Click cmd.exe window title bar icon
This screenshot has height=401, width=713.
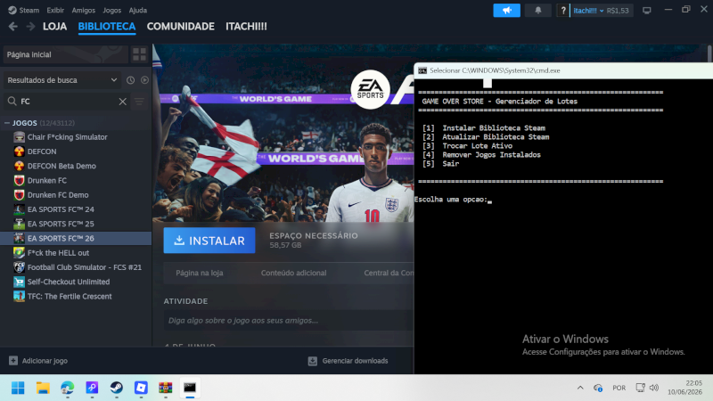pyautogui.click(x=422, y=70)
